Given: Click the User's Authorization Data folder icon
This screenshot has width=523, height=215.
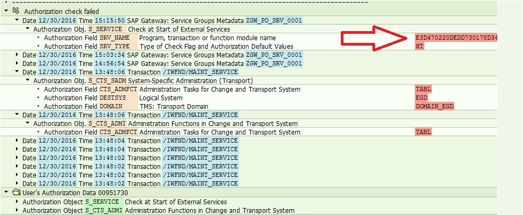Looking at the screenshot, I should tap(16, 192).
